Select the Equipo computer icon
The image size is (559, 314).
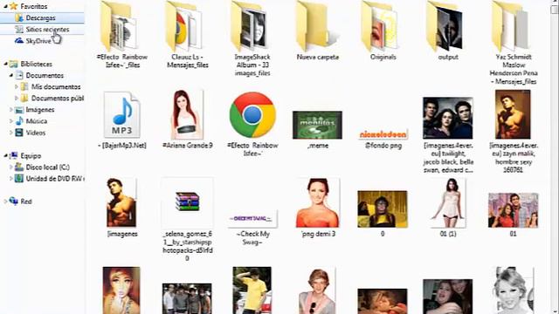point(14,155)
